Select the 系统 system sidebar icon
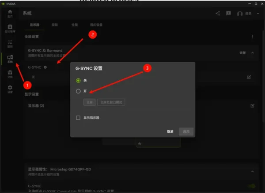 click(x=10, y=59)
